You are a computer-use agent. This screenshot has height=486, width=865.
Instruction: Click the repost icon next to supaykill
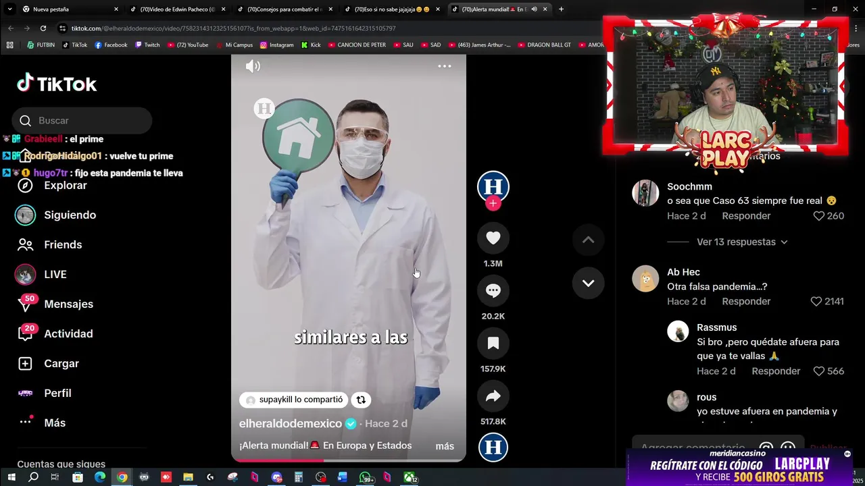361,400
